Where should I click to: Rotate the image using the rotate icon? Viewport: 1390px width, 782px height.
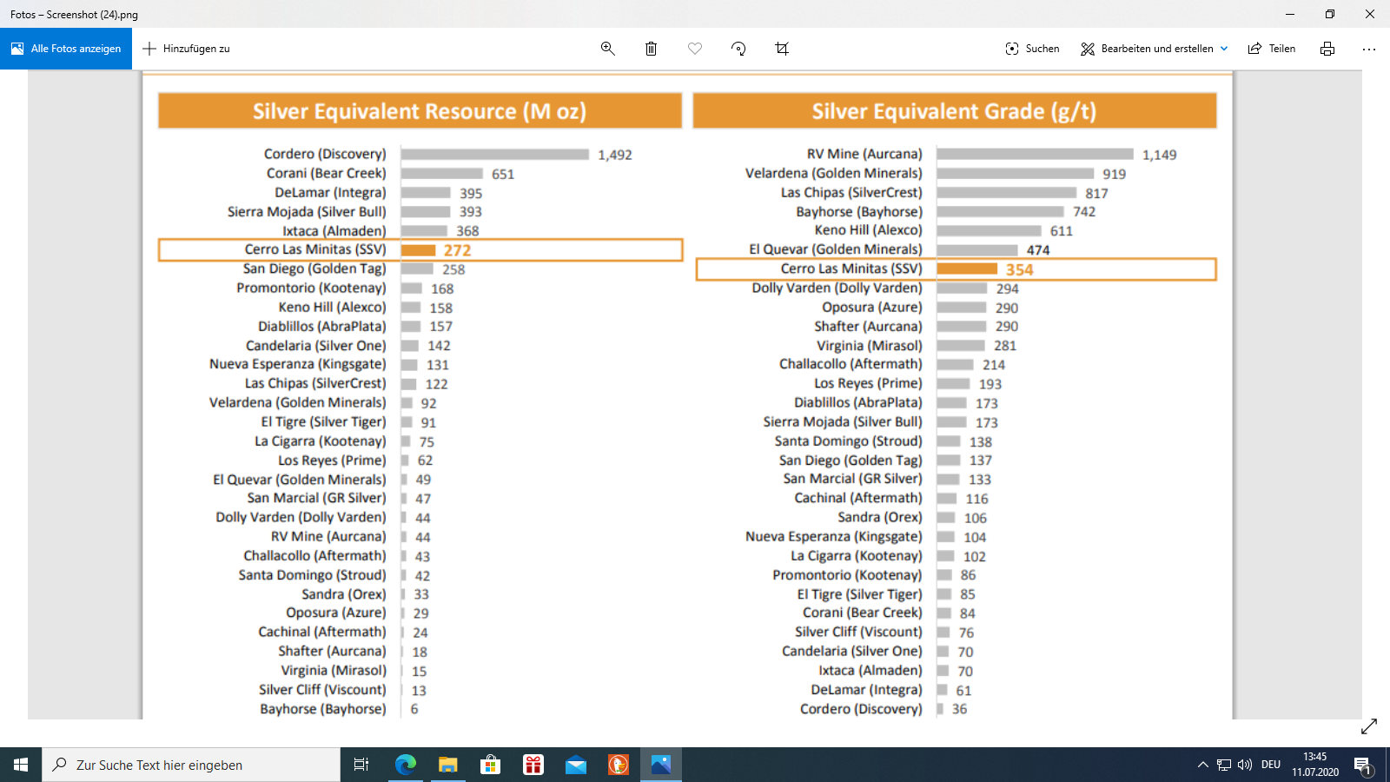point(738,49)
